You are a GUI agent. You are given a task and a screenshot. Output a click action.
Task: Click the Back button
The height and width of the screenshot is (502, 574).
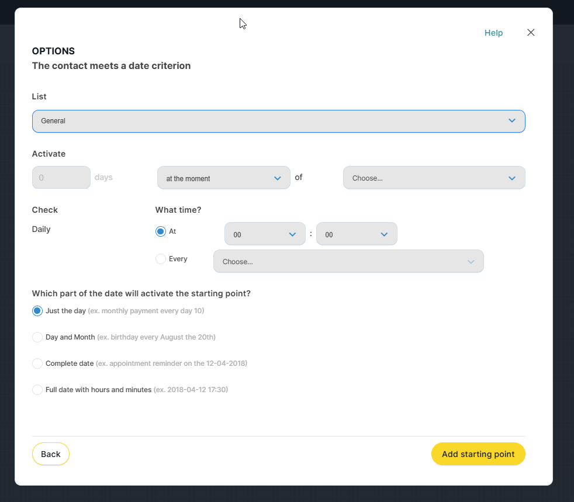(51, 454)
